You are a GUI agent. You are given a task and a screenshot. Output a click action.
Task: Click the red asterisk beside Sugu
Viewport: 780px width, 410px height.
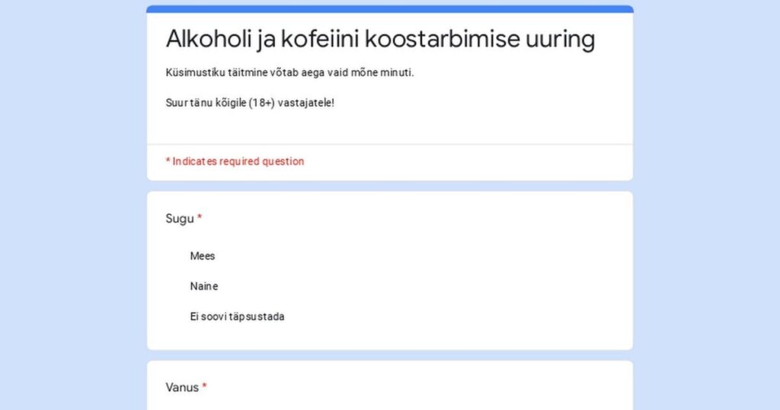[200, 217]
